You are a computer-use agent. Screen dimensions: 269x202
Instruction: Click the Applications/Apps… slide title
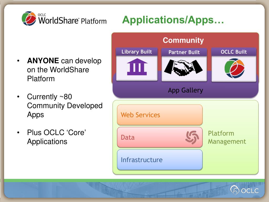click(173, 20)
